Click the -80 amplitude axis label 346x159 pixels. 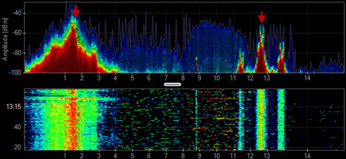[x=16, y=53]
